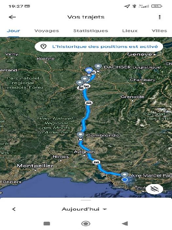The height and width of the screenshot is (230, 172).
Task: Expand the bottom sheet drag handle
Action: [86, 200]
